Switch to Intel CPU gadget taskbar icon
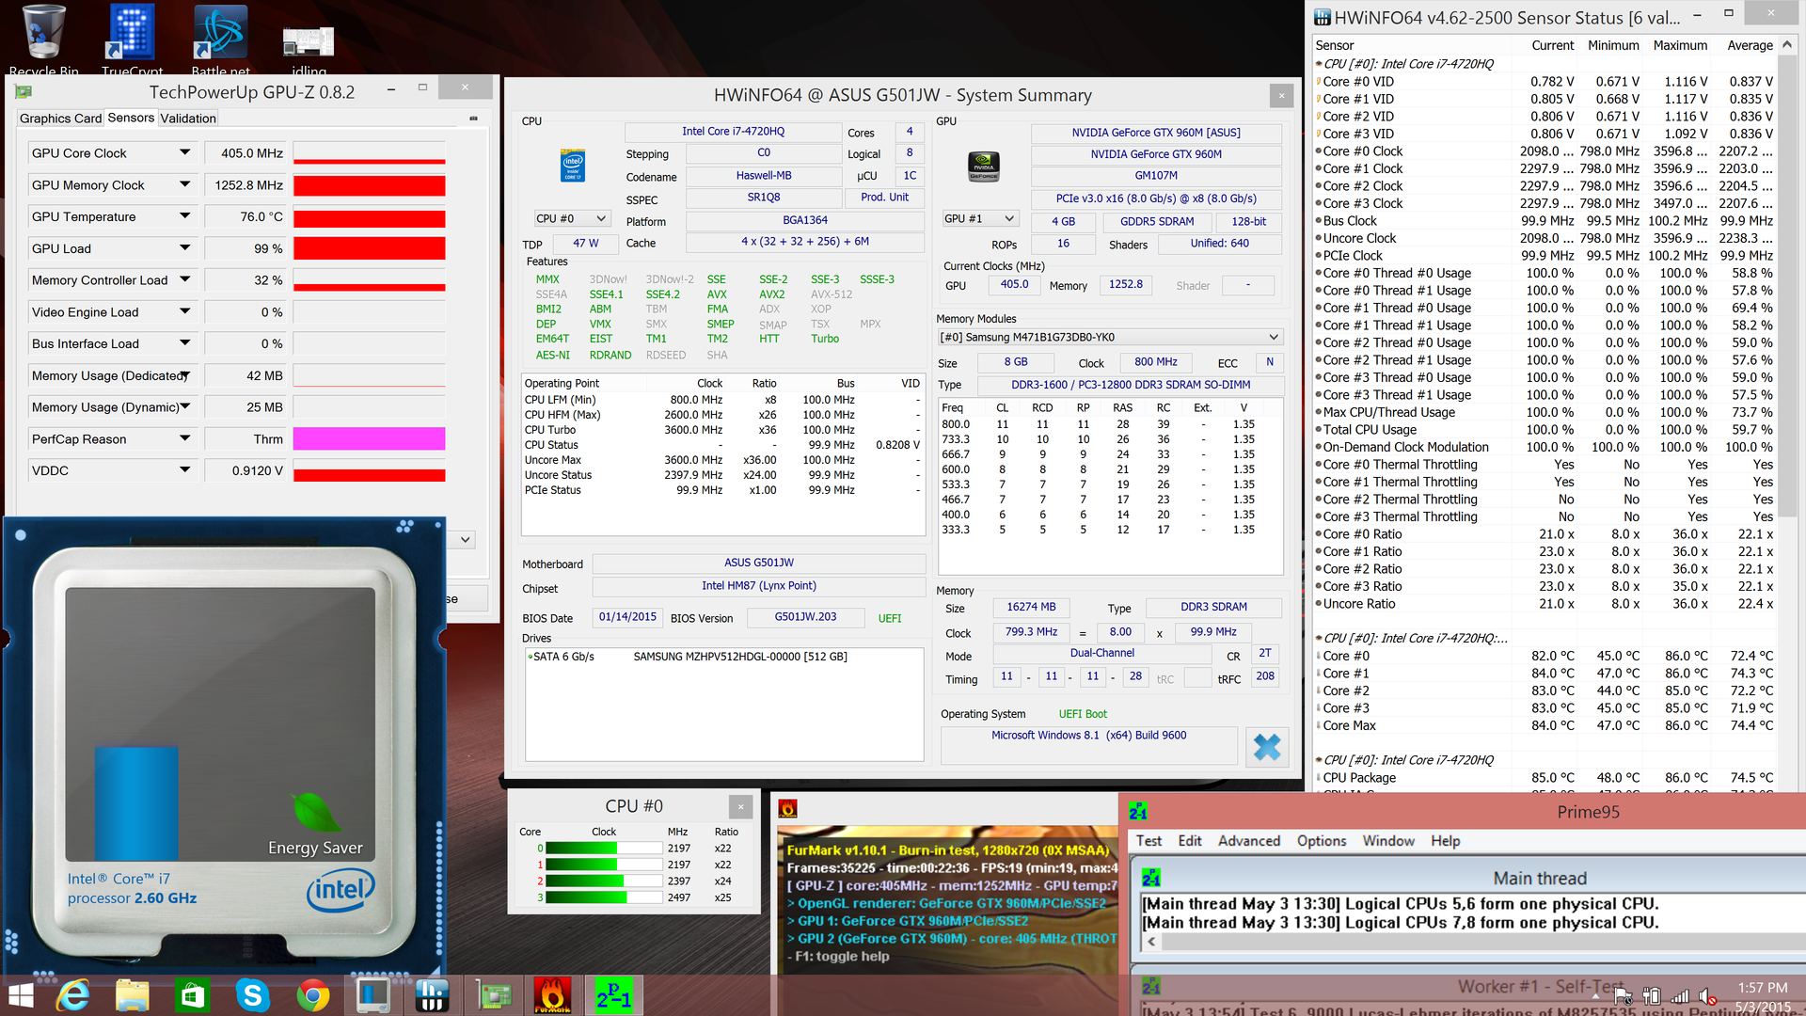Viewport: 1806px width, 1016px height. [x=373, y=995]
